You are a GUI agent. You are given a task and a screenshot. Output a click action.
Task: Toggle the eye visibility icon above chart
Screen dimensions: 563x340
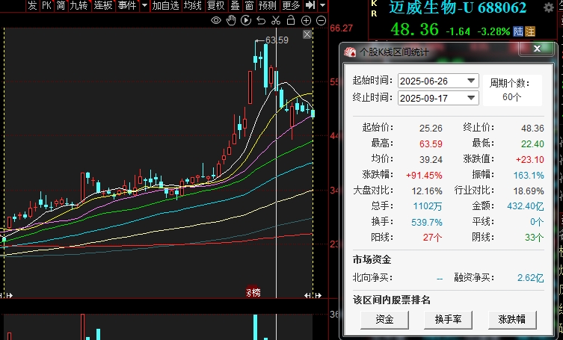(216, 20)
